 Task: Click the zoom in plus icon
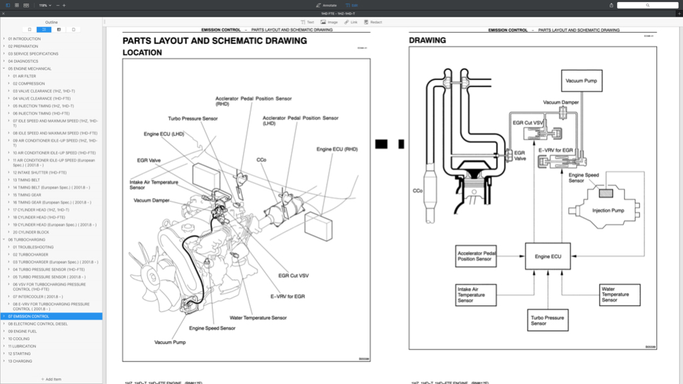coord(64,5)
